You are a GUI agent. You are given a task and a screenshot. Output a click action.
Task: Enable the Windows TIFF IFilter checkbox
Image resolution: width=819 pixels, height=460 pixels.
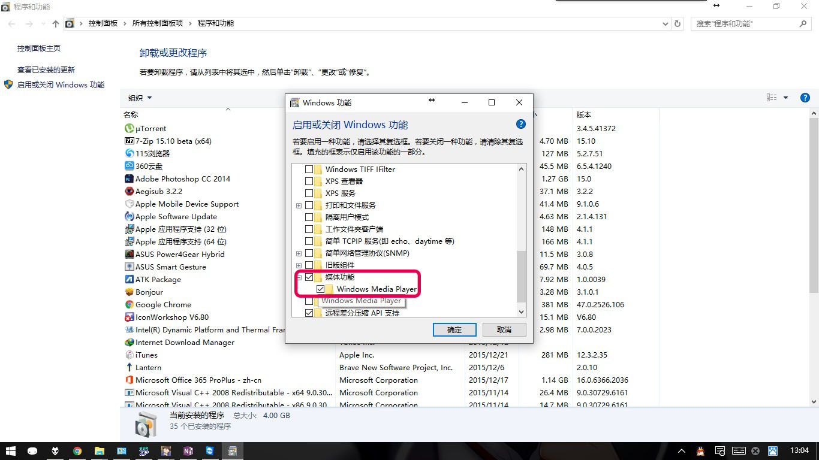(x=309, y=170)
